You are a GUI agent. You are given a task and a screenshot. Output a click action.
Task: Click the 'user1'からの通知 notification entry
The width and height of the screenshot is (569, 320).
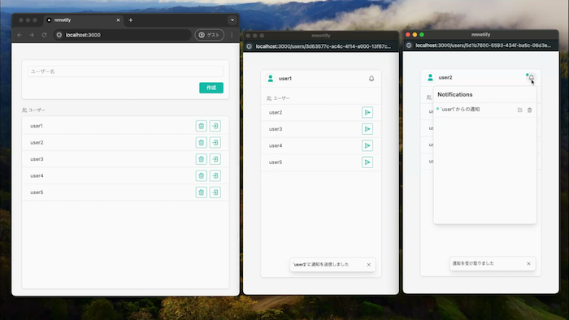pyautogui.click(x=460, y=109)
